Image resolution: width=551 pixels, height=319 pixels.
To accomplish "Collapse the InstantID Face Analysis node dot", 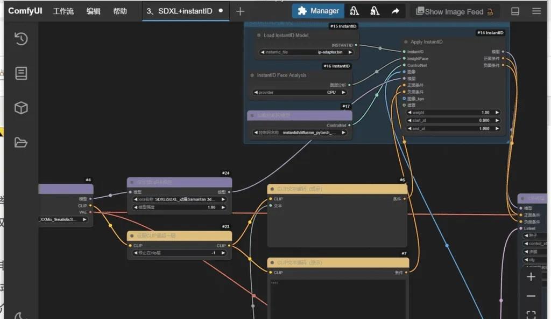I will point(252,75).
